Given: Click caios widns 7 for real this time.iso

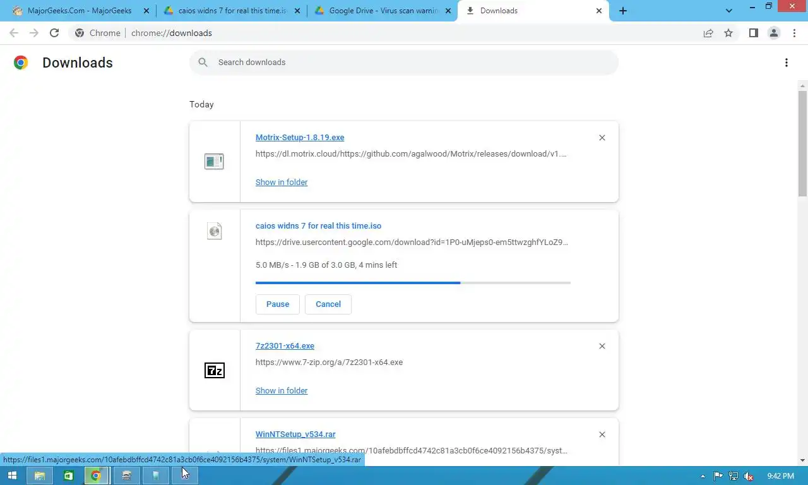Looking at the screenshot, I should (318, 225).
